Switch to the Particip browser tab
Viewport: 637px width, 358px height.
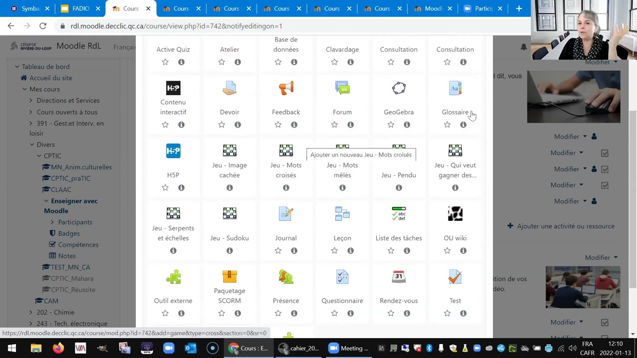click(x=483, y=8)
